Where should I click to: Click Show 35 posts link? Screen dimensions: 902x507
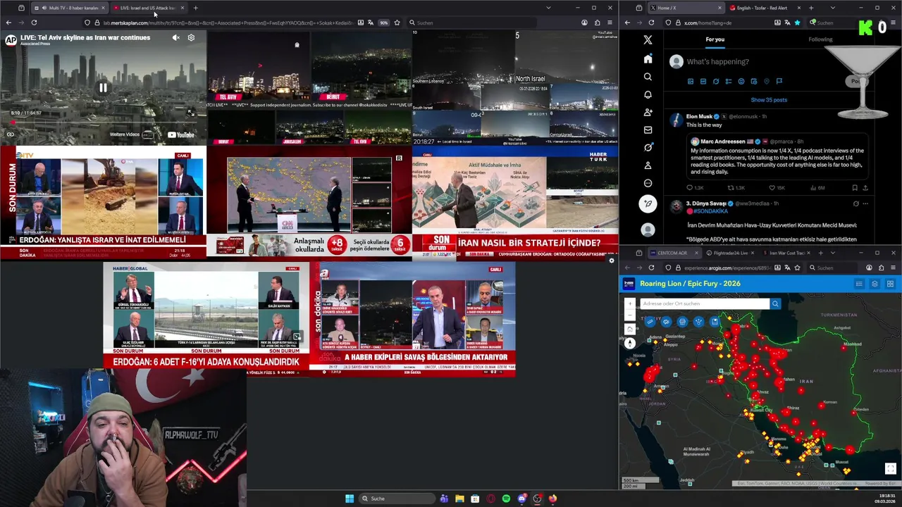(769, 100)
